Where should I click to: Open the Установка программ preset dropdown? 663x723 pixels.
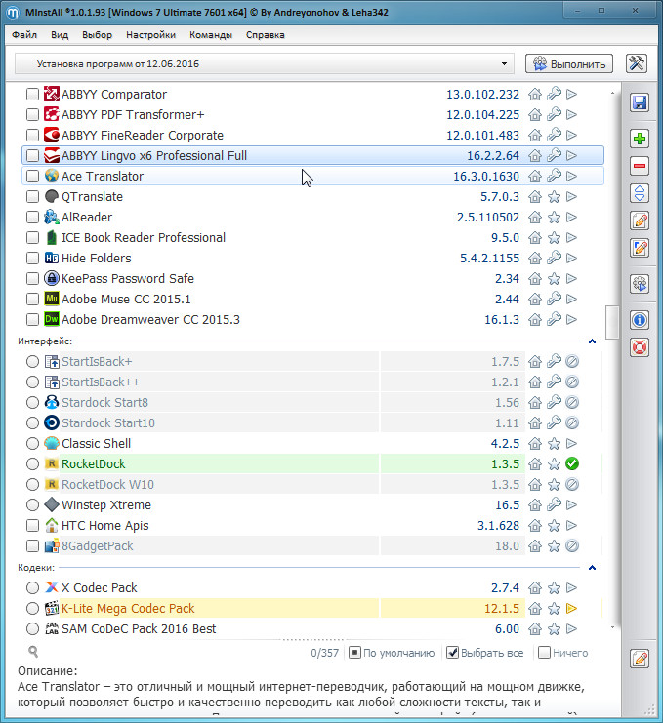coord(265,63)
